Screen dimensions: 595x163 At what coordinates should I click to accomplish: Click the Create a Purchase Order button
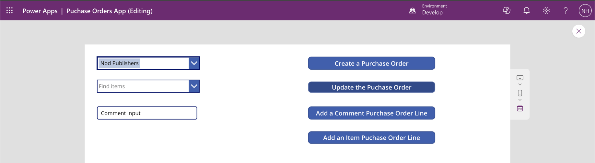coord(371,64)
